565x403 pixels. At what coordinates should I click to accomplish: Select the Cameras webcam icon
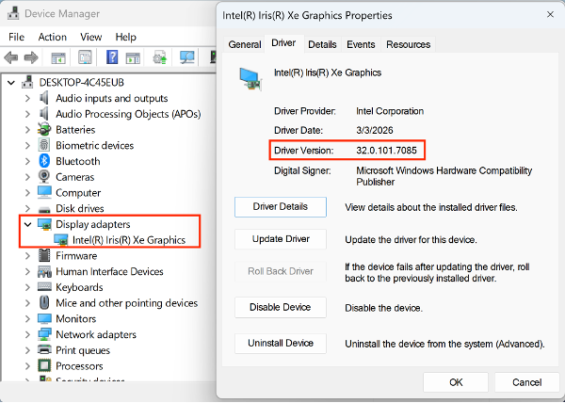[44, 177]
